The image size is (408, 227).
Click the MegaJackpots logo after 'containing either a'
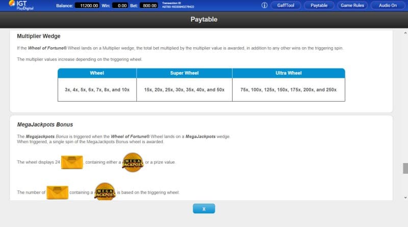[x=133, y=163]
